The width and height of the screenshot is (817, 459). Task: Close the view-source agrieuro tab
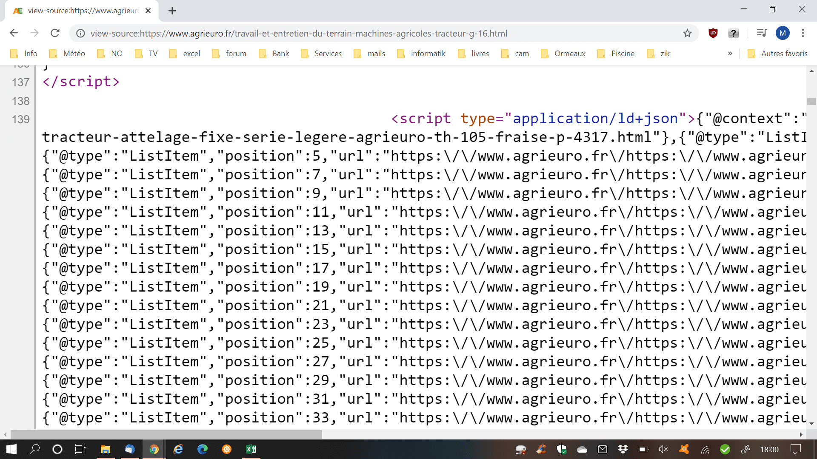click(148, 11)
